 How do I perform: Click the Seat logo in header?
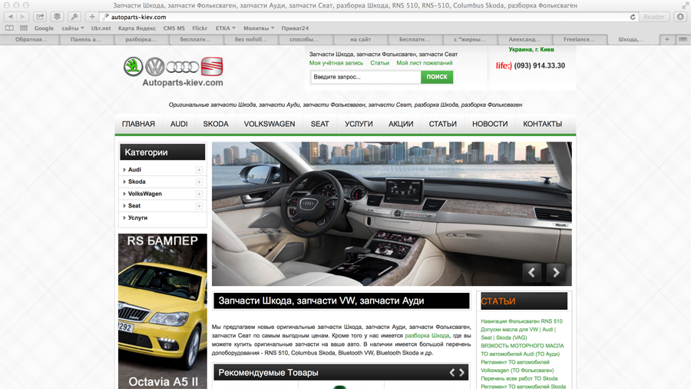pos(212,67)
